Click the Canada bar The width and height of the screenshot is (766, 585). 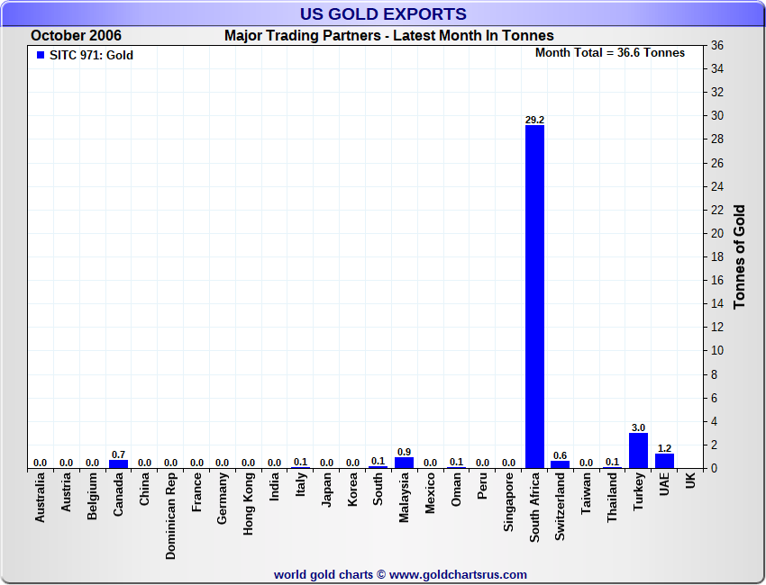[118, 464]
